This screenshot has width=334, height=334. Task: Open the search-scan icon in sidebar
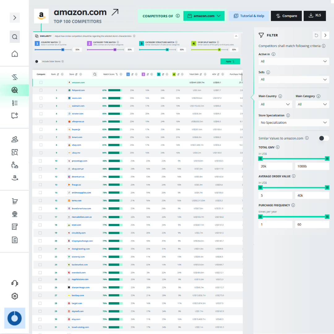15,152
